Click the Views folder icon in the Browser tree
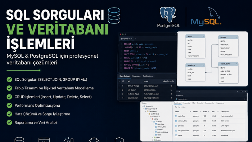Viewport: 252px width, 142px height. click(154, 138)
